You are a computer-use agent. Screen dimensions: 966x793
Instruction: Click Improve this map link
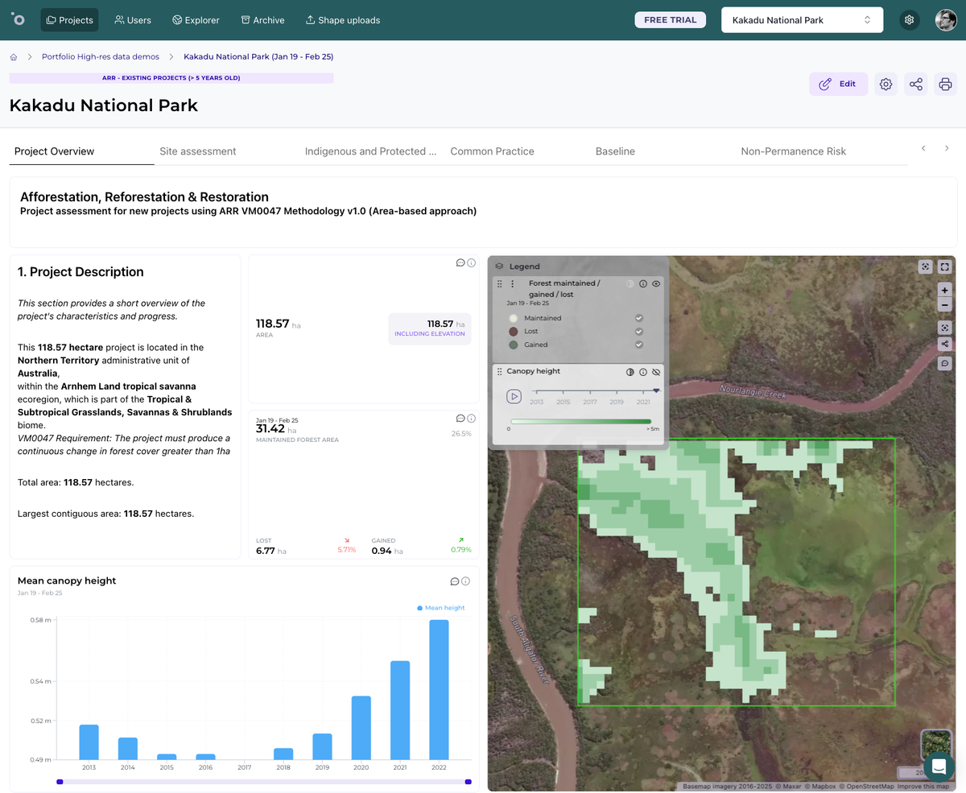click(x=925, y=787)
